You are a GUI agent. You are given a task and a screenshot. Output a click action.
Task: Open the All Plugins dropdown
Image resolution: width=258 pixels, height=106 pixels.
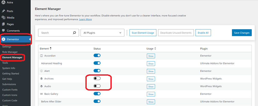coord(102,33)
